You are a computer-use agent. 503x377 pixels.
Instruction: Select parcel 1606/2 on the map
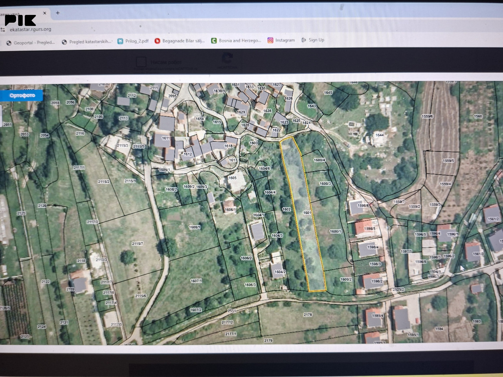[246, 258]
